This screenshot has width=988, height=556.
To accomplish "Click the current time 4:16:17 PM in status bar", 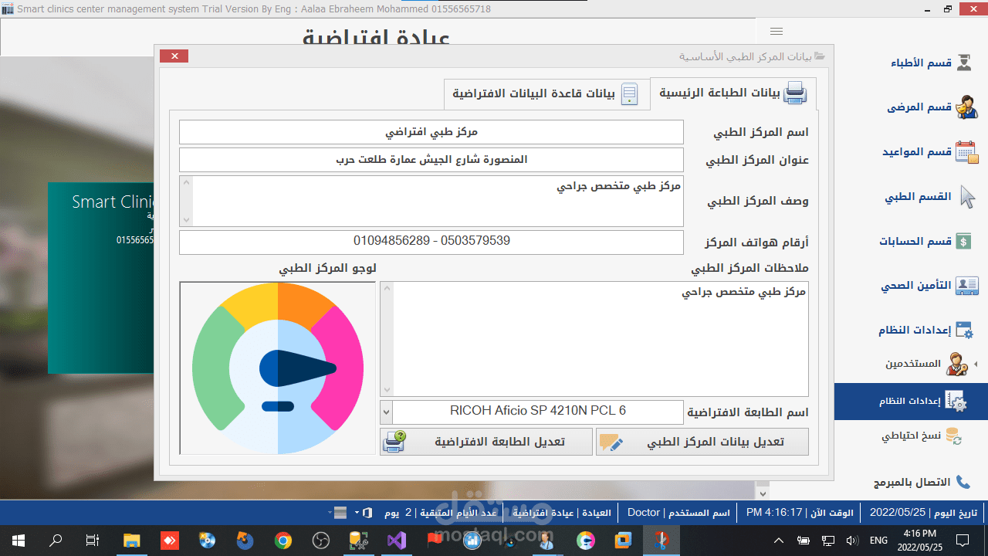I will pos(774,513).
